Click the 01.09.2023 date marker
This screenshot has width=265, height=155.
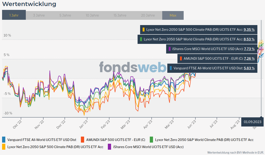[253, 122]
